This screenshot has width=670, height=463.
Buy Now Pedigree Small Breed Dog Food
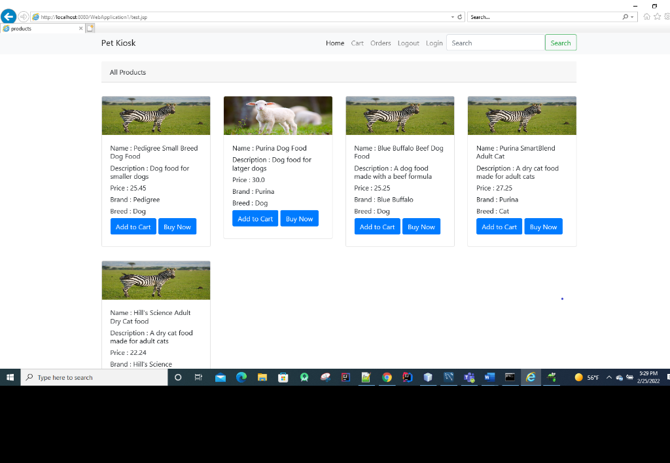tap(177, 227)
